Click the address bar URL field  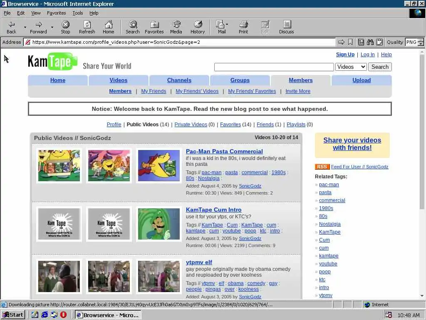pyautogui.click(x=179, y=42)
